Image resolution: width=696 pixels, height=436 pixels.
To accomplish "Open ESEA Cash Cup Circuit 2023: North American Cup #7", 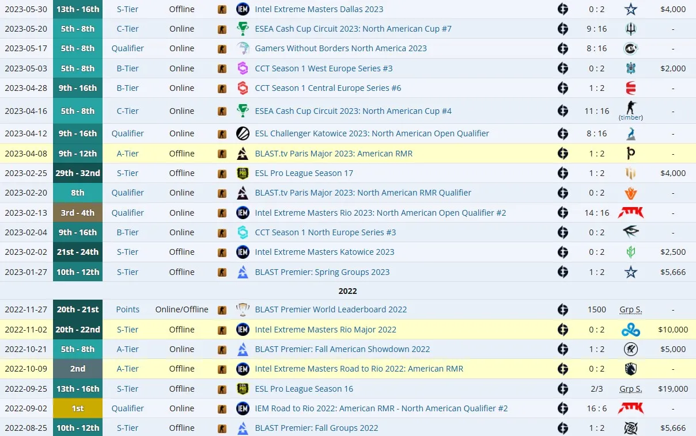I will (x=353, y=29).
